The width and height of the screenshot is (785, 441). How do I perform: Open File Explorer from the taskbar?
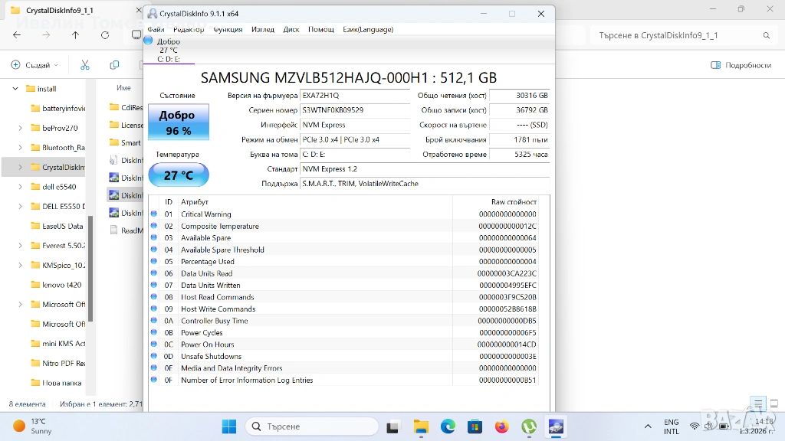click(420, 426)
